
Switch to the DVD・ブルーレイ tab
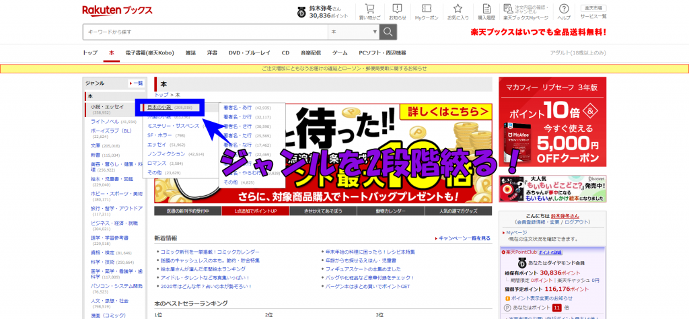[x=249, y=52]
